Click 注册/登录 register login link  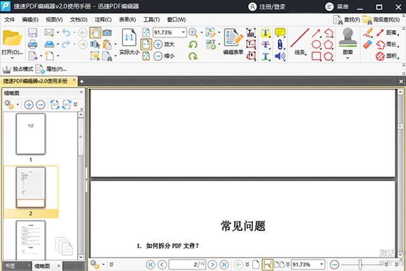coord(267,7)
